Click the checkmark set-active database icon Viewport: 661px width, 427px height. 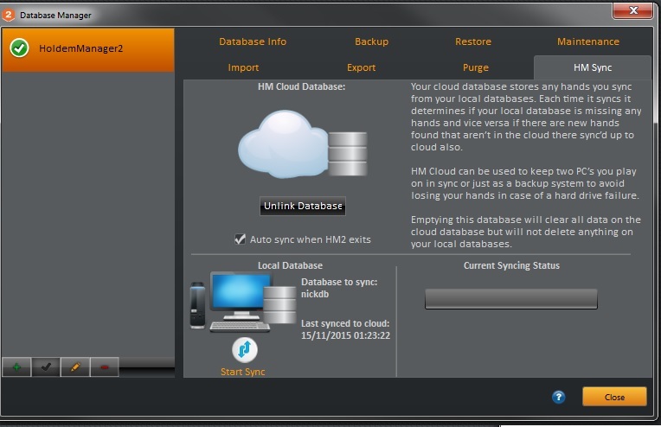[x=46, y=366]
